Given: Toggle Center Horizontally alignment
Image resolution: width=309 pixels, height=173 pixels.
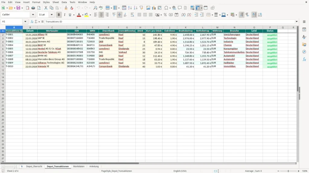Looking at the screenshot, I should pos(101,15).
